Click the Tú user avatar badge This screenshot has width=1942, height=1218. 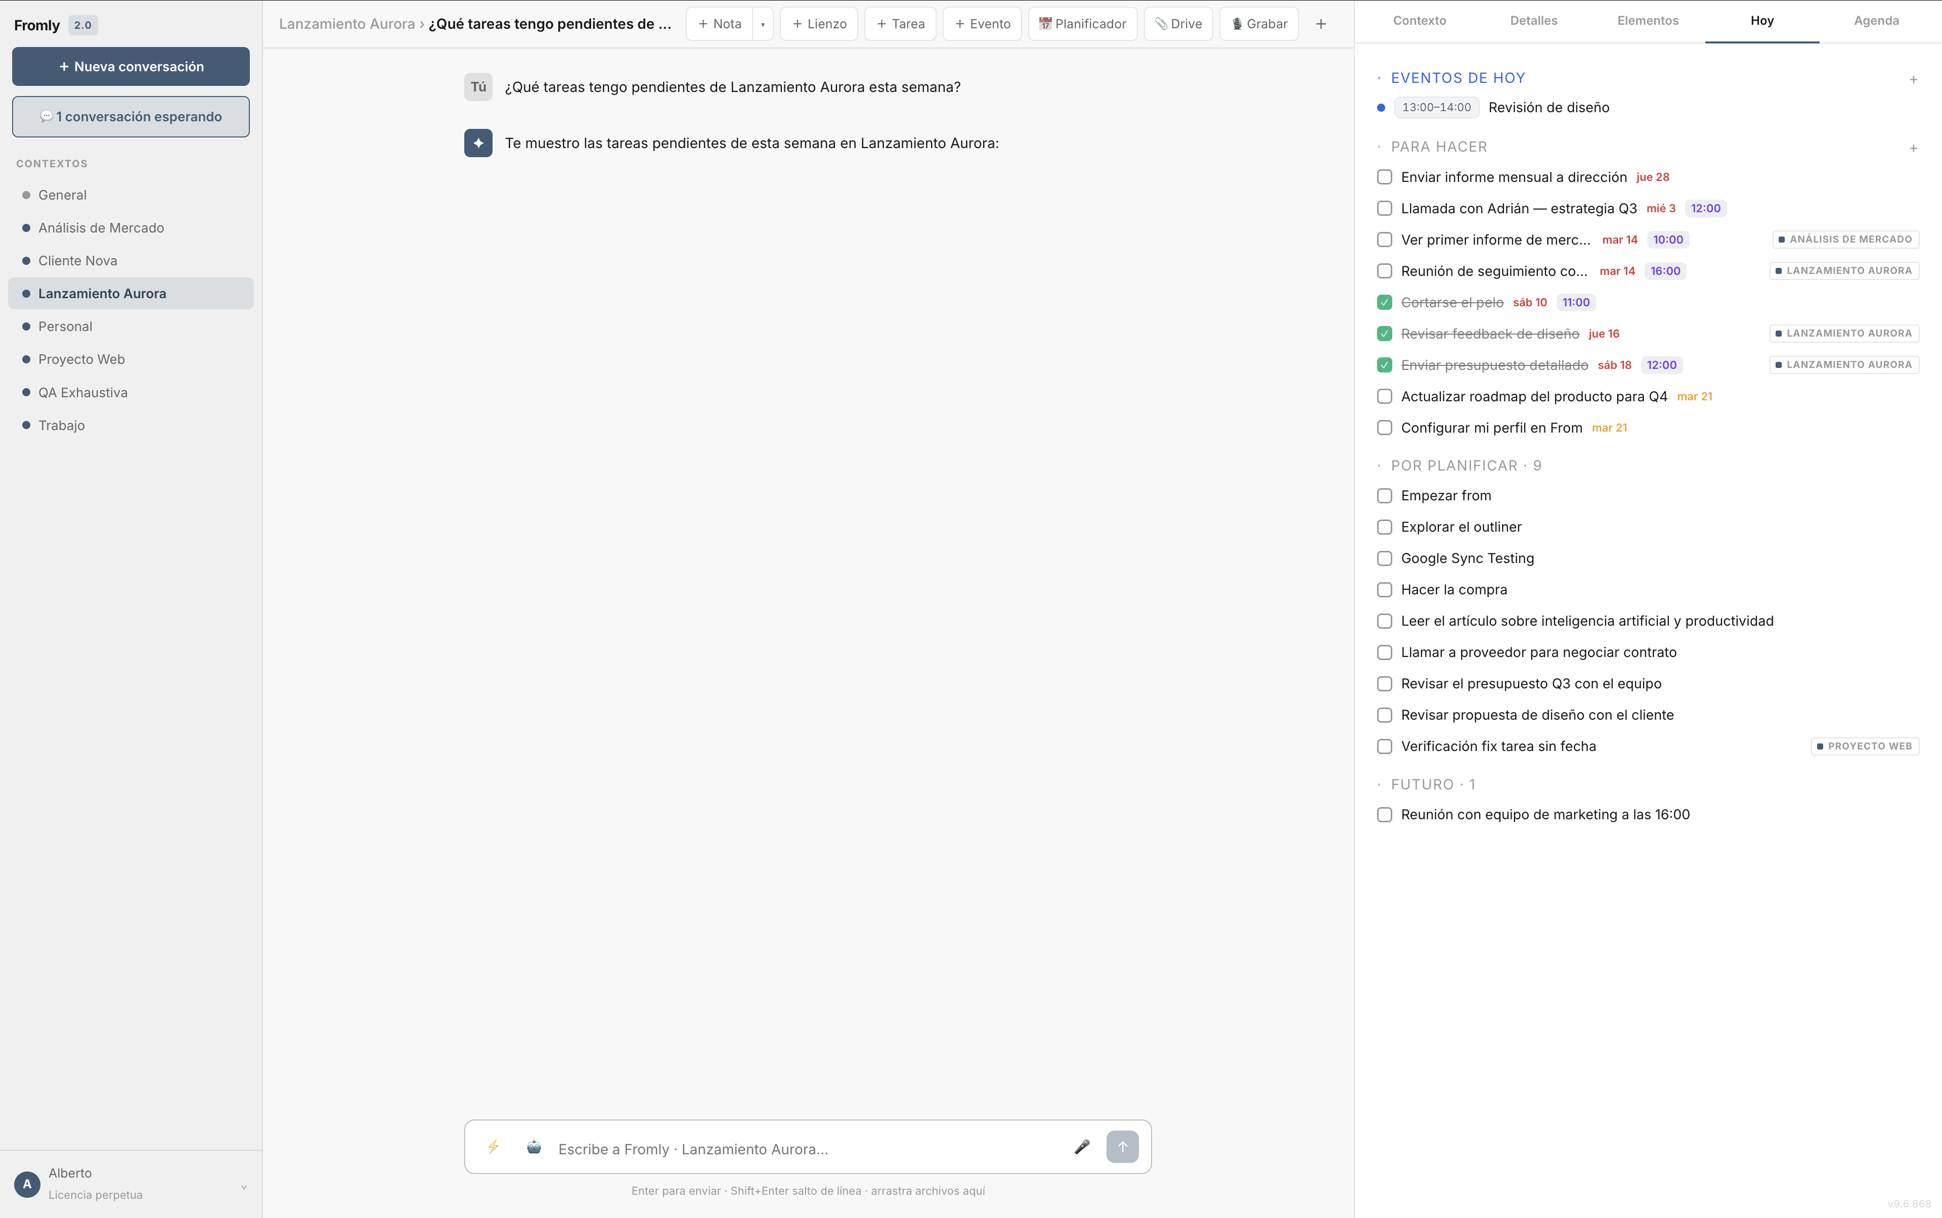pos(478,87)
